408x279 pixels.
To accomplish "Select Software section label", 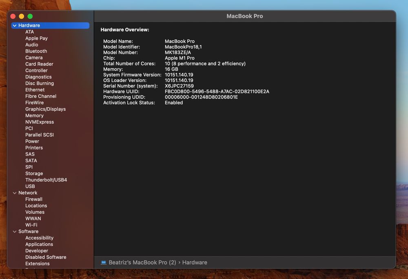I will click(x=29, y=231).
